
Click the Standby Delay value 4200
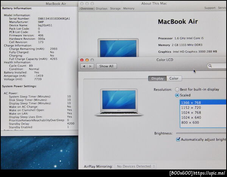[x=71, y=123]
